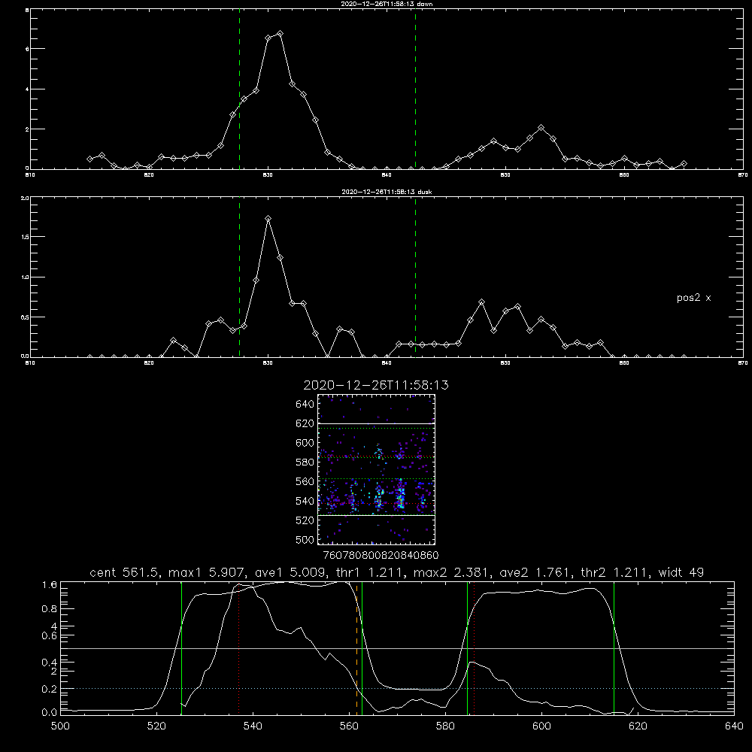Click the y-axis label '6' of dawn plot
This screenshot has height=752, width=752.
coord(27,49)
